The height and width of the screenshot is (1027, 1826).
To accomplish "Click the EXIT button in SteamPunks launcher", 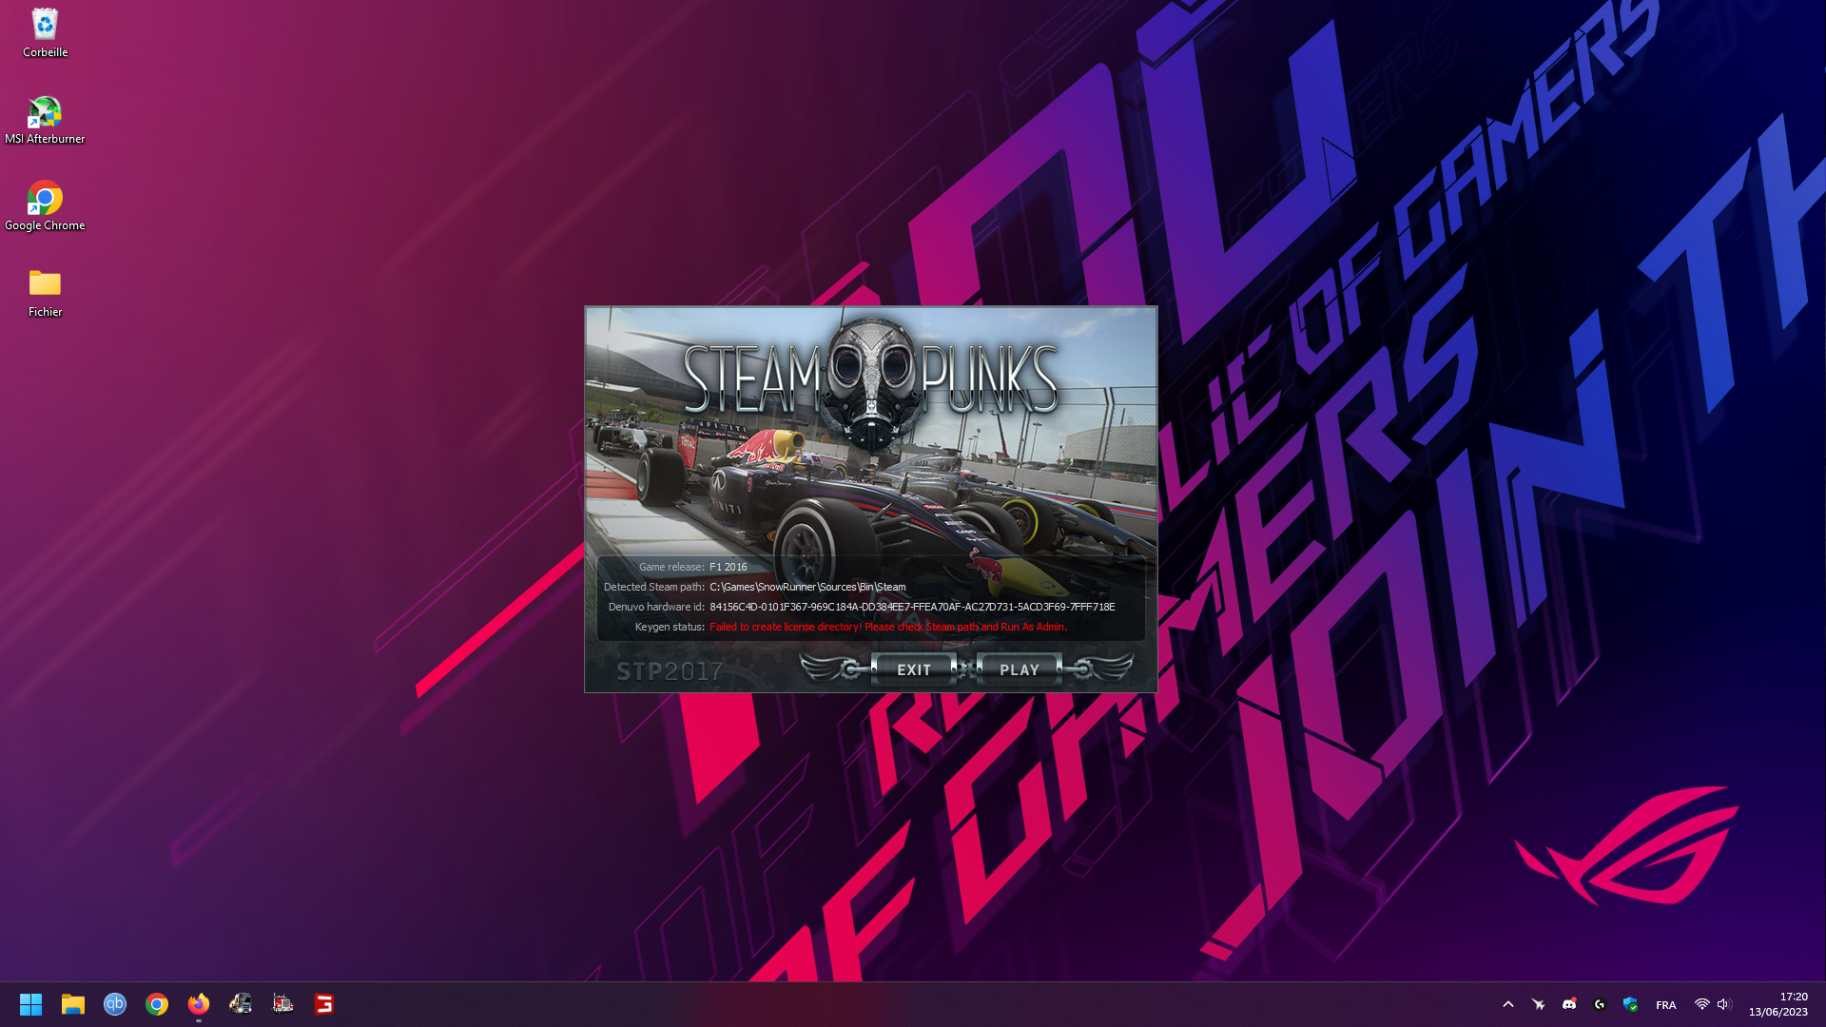I will [x=914, y=669].
